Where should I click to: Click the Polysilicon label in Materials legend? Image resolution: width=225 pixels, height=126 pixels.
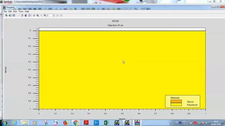point(192,105)
